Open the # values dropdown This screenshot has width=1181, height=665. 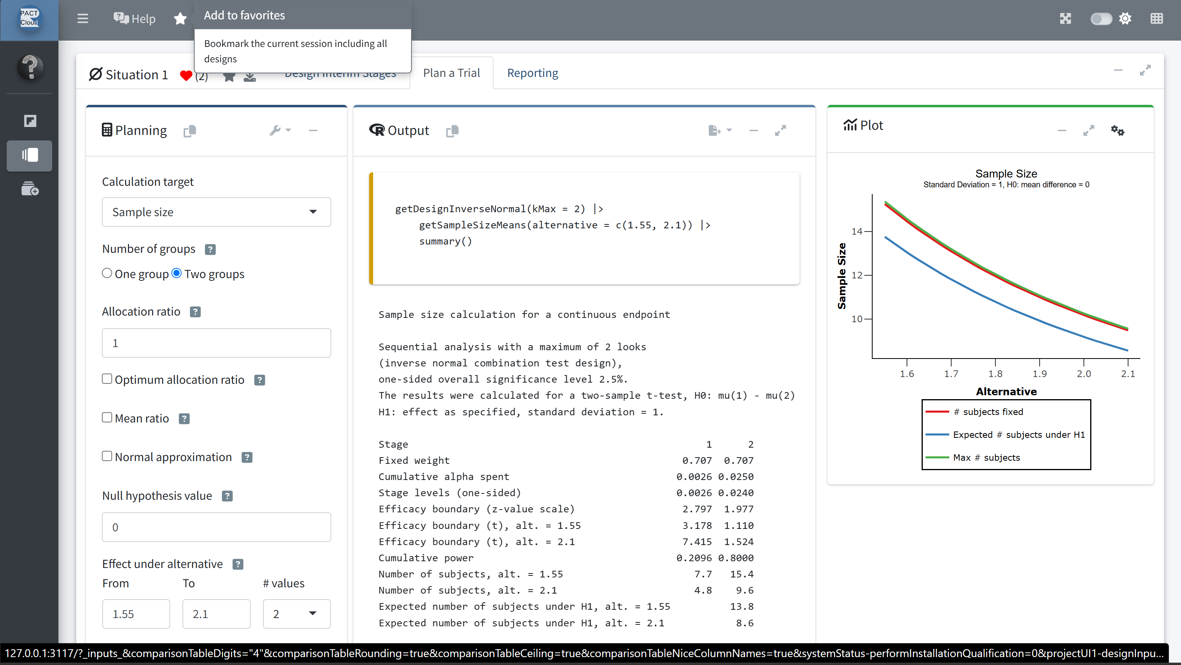coord(297,614)
